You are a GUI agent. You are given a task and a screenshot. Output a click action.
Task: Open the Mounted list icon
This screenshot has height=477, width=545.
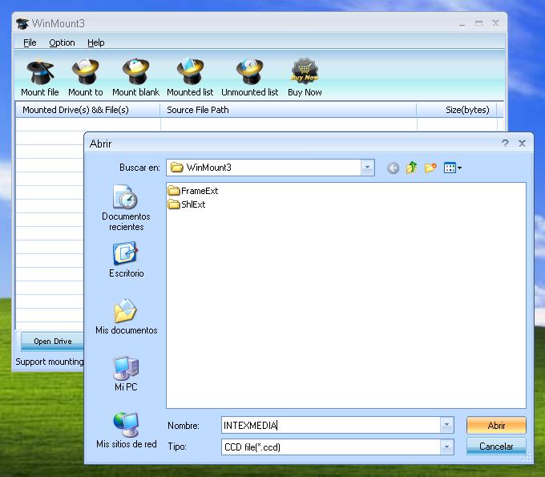190,71
